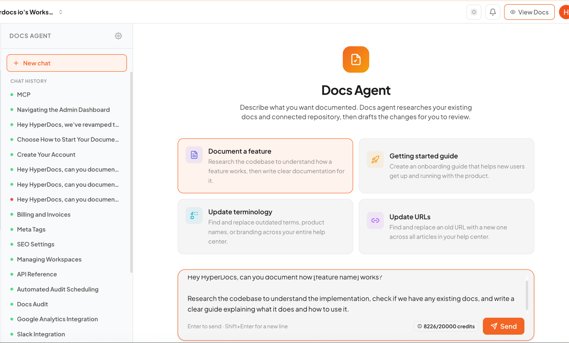Open Automated Audit Scheduling chat
This screenshot has width=569, height=343.
pos(58,289)
